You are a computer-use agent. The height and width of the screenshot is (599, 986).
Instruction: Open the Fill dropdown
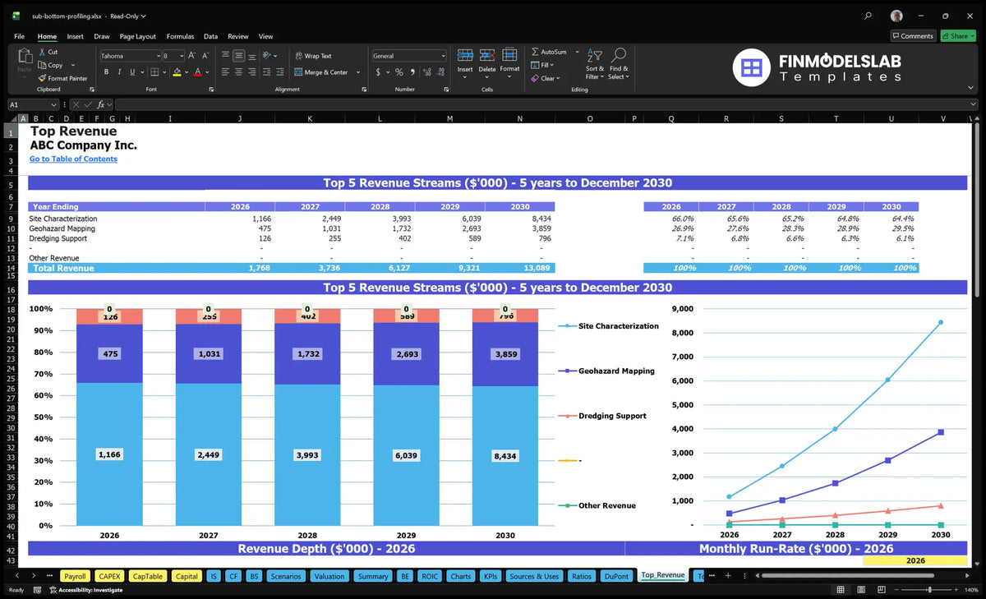pyautogui.click(x=543, y=65)
